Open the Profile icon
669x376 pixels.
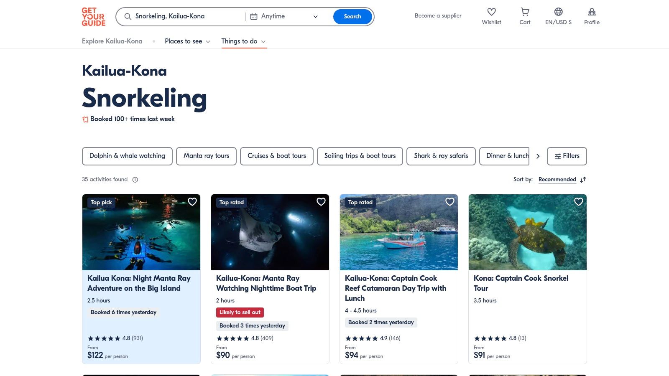(592, 12)
